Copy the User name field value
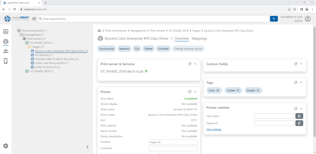This screenshot has width=316, height=154. point(299,116)
